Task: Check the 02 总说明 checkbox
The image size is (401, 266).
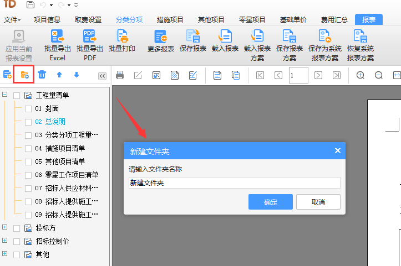Action: (x=28, y=122)
